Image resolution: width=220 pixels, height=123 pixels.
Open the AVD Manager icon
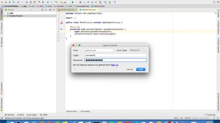[100, 2]
